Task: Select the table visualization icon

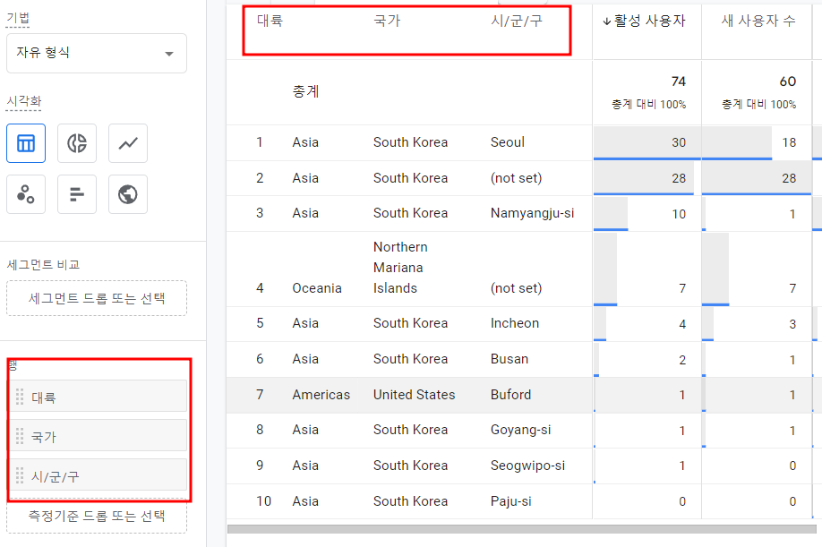Action: point(26,143)
